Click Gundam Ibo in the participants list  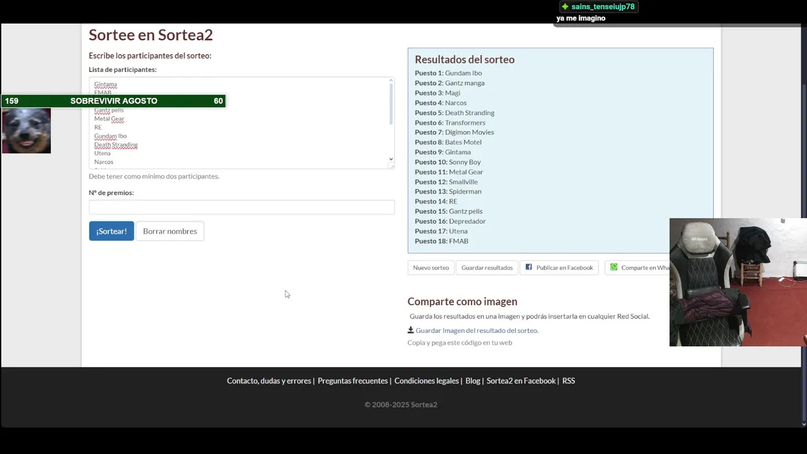tap(110, 136)
